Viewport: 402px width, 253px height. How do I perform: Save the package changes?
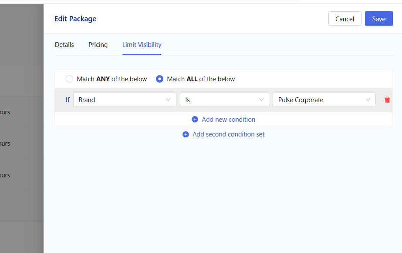[378, 19]
